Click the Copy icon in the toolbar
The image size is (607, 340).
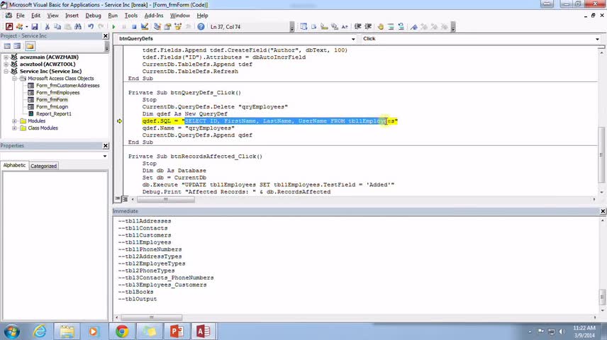click(57, 27)
